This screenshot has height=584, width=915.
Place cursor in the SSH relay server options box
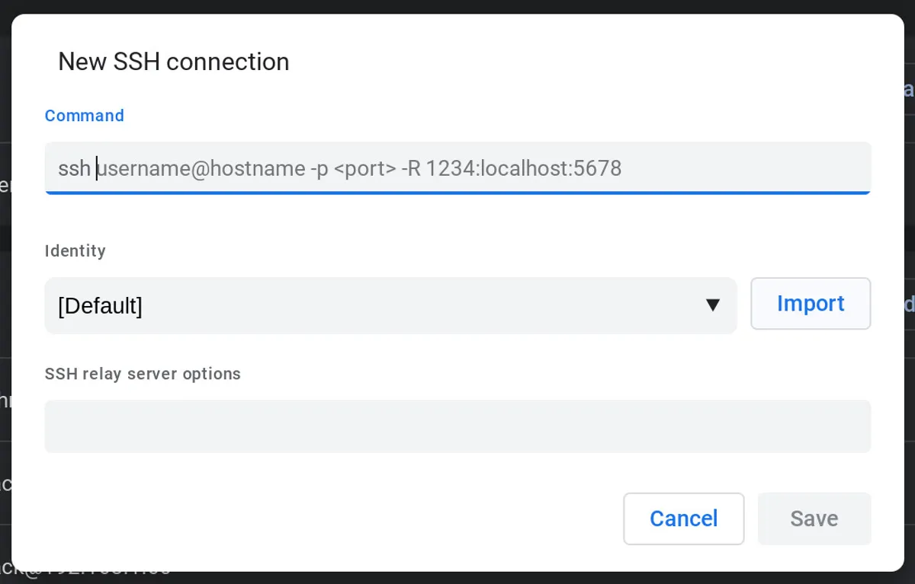[457, 426]
